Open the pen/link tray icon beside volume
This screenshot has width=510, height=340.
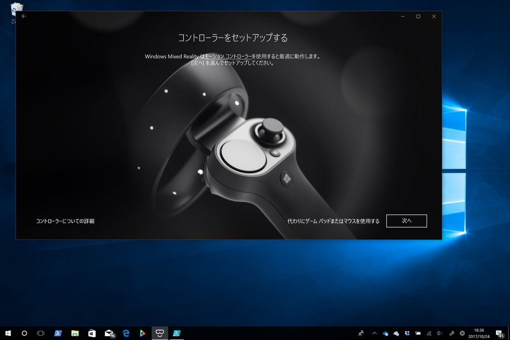coord(451,333)
